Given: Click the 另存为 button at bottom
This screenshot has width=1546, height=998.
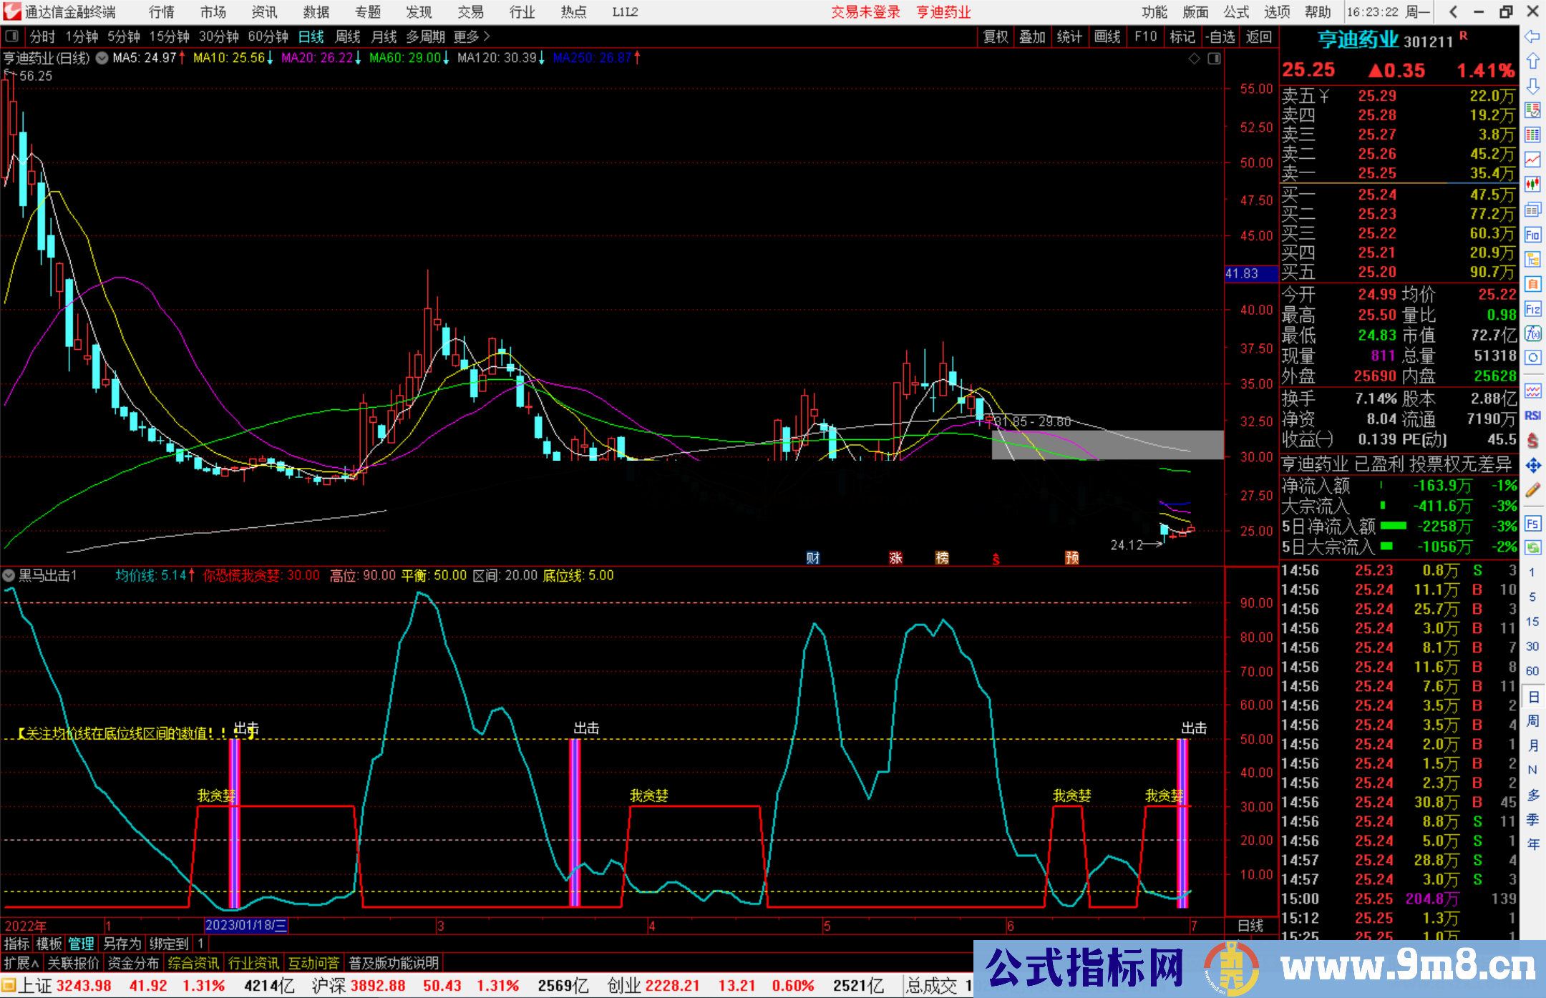Looking at the screenshot, I should 122,944.
